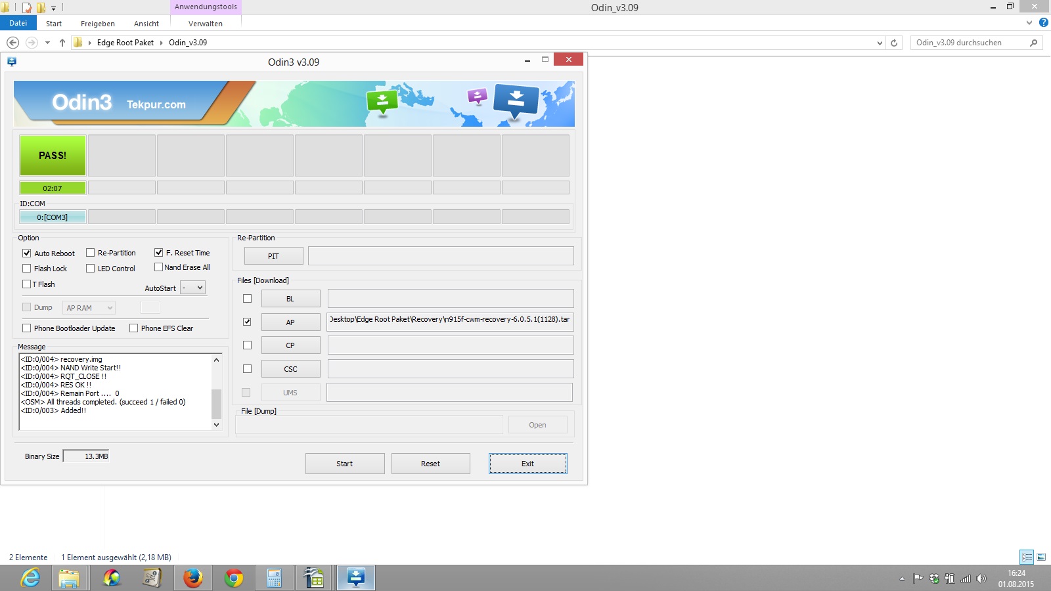Click the colorful ball taskbar icon
The width and height of the screenshot is (1051, 591).
[x=112, y=578]
